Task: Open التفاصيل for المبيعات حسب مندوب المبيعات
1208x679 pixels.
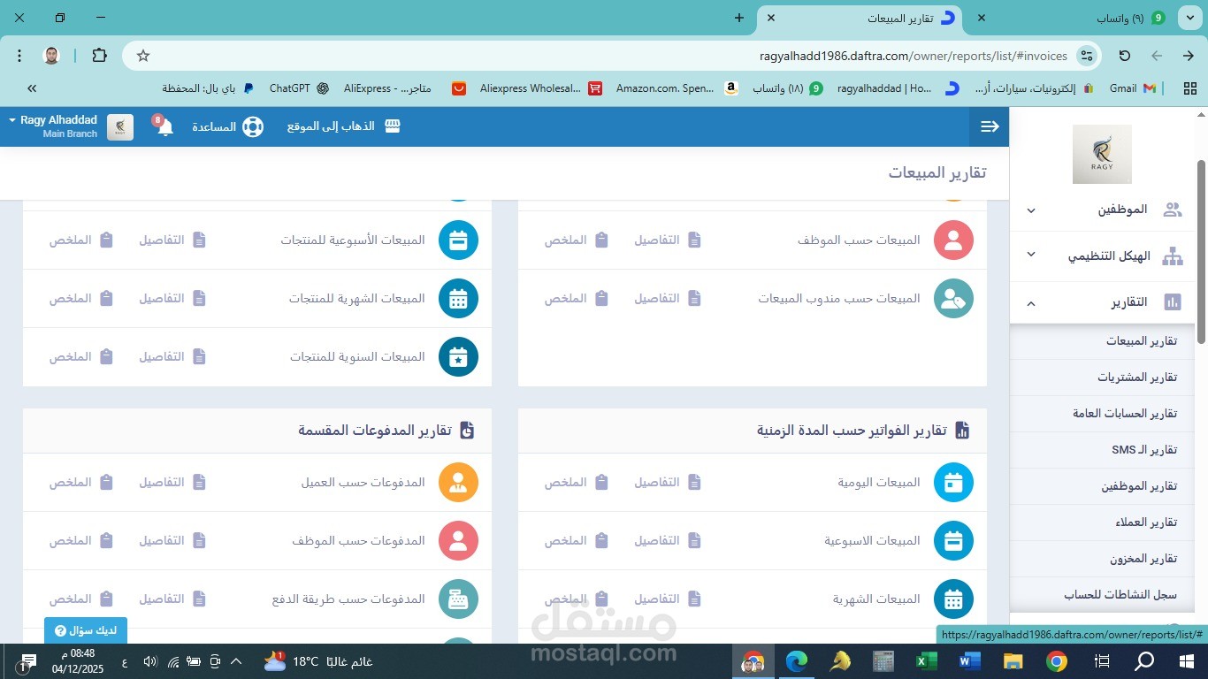Action: coord(668,298)
